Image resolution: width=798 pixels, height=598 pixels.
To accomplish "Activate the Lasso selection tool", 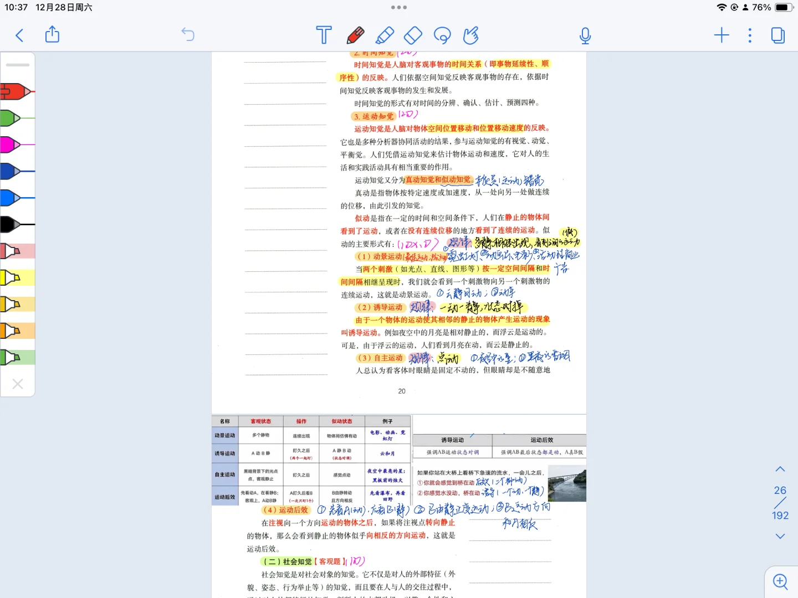I will 442,35.
